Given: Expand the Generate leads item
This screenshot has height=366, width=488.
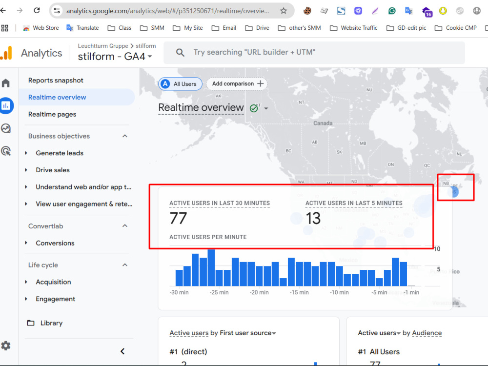Looking at the screenshot, I should point(26,153).
